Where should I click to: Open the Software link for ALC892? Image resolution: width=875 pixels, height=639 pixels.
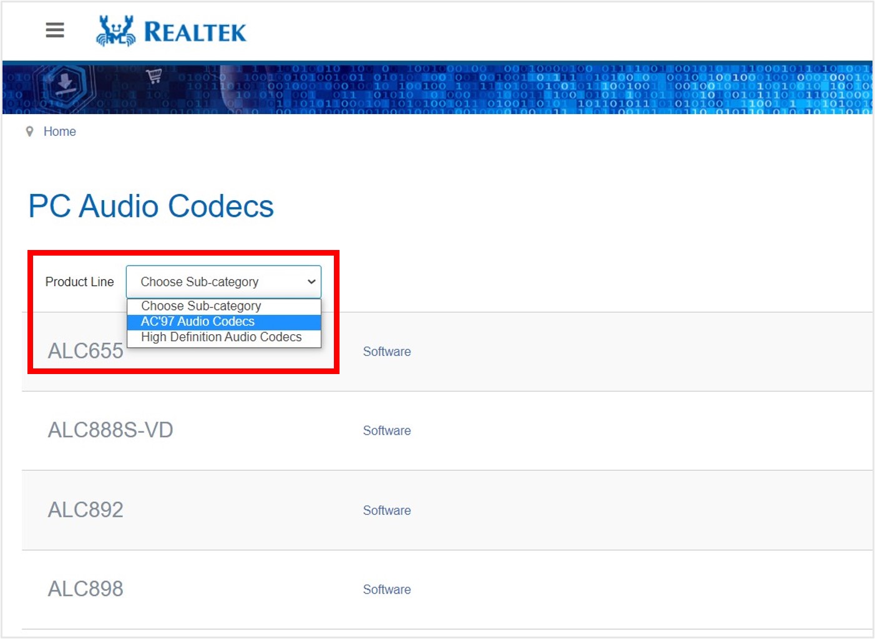point(387,511)
